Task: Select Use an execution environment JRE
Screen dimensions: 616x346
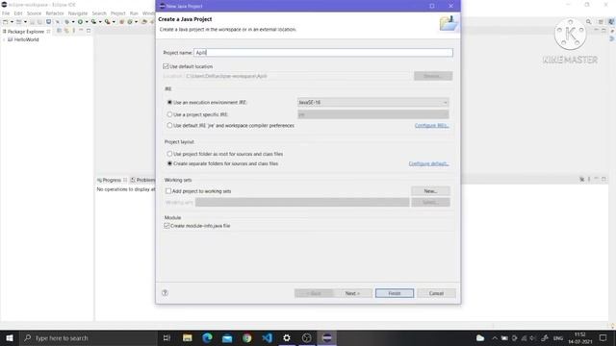Action: pos(169,102)
